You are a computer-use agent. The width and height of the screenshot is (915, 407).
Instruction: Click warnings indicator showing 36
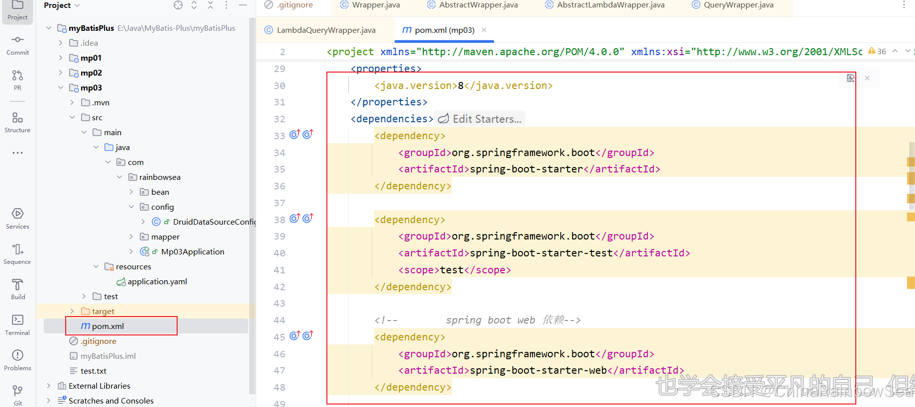tap(877, 51)
